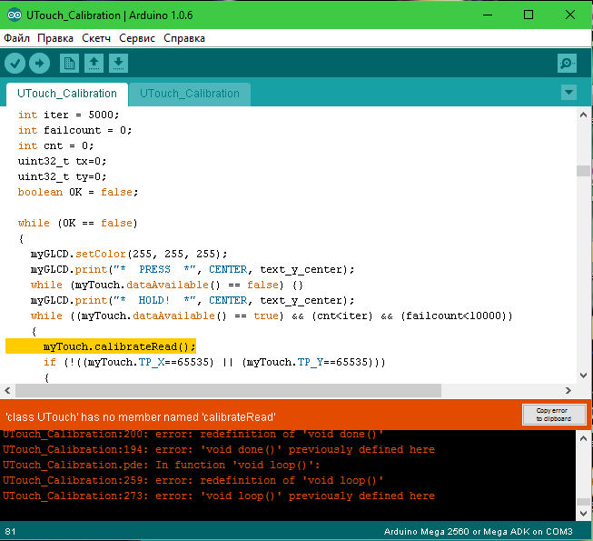Open the Serial Monitor magnifier icon
Viewport: 593px width, 541px height.
[567, 63]
